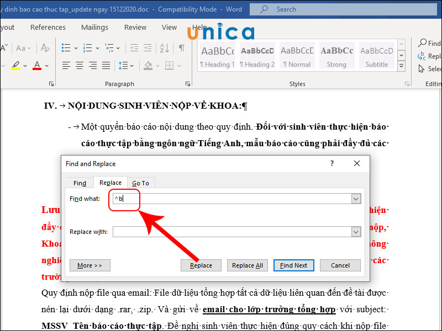Click the Replace All button
The image size is (442, 331).
247,265
